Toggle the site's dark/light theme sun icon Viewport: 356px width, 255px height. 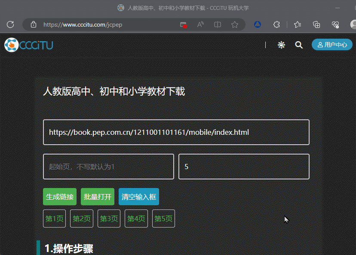click(281, 45)
